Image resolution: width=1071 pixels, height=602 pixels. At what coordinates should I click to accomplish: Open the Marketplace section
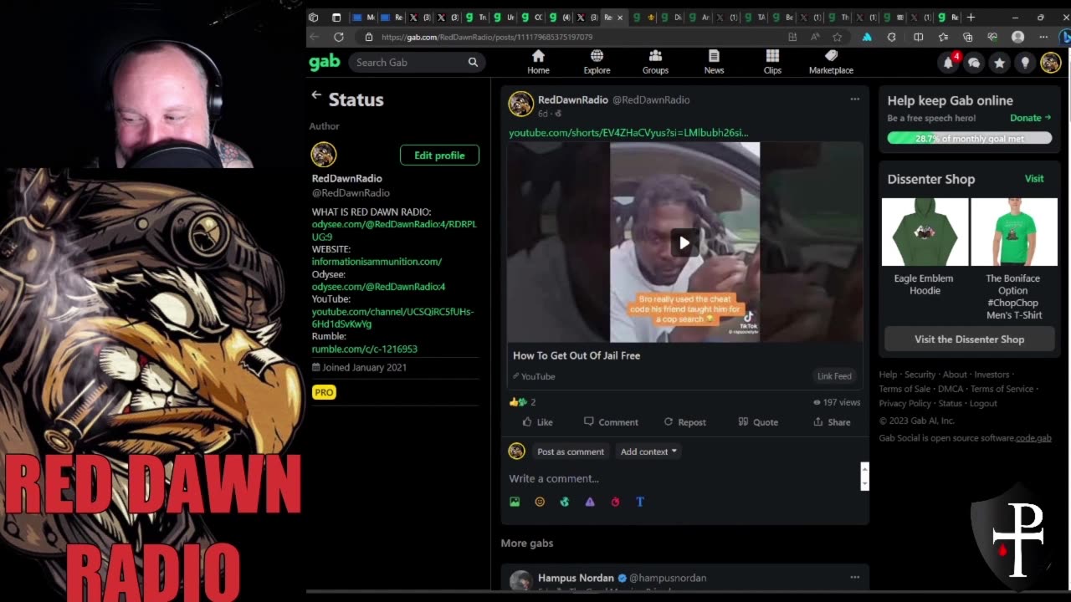coord(831,62)
